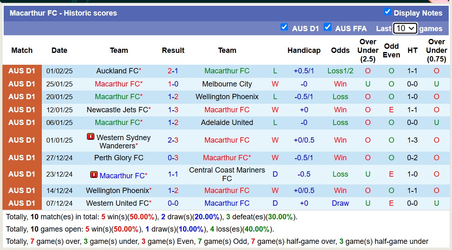Click red card icon beside Western Sydney Wanderers

[x=91, y=137]
